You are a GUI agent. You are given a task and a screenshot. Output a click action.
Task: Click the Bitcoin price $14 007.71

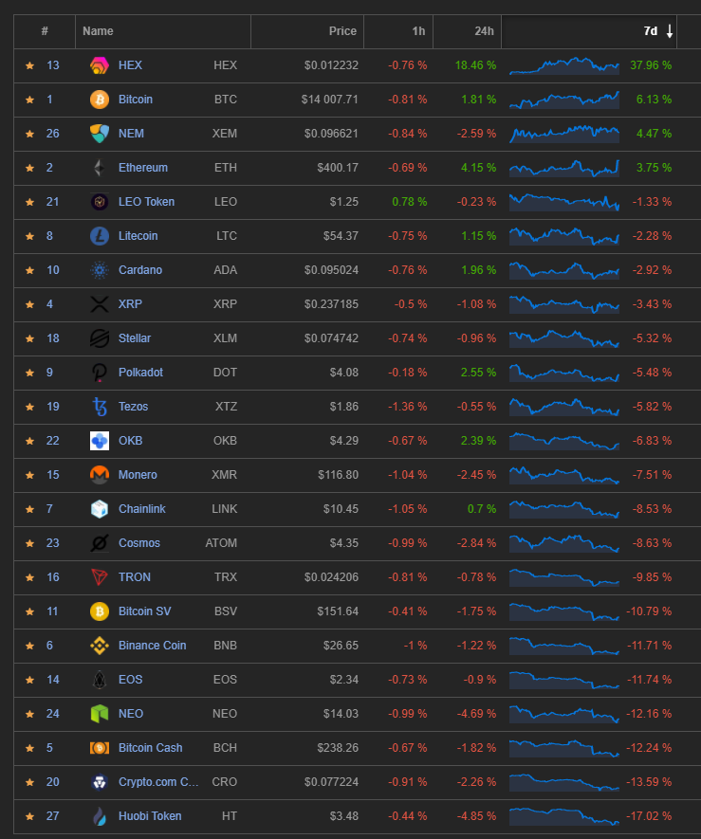coord(329,100)
